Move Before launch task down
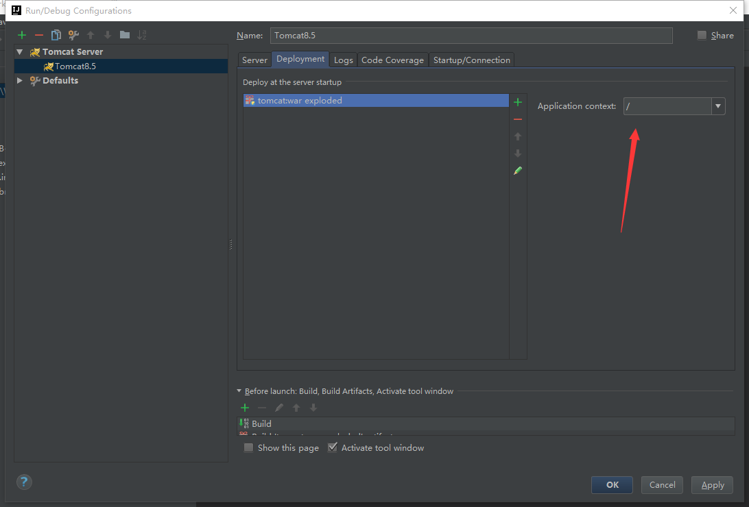This screenshot has width=749, height=507. pyautogui.click(x=313, y=408)
